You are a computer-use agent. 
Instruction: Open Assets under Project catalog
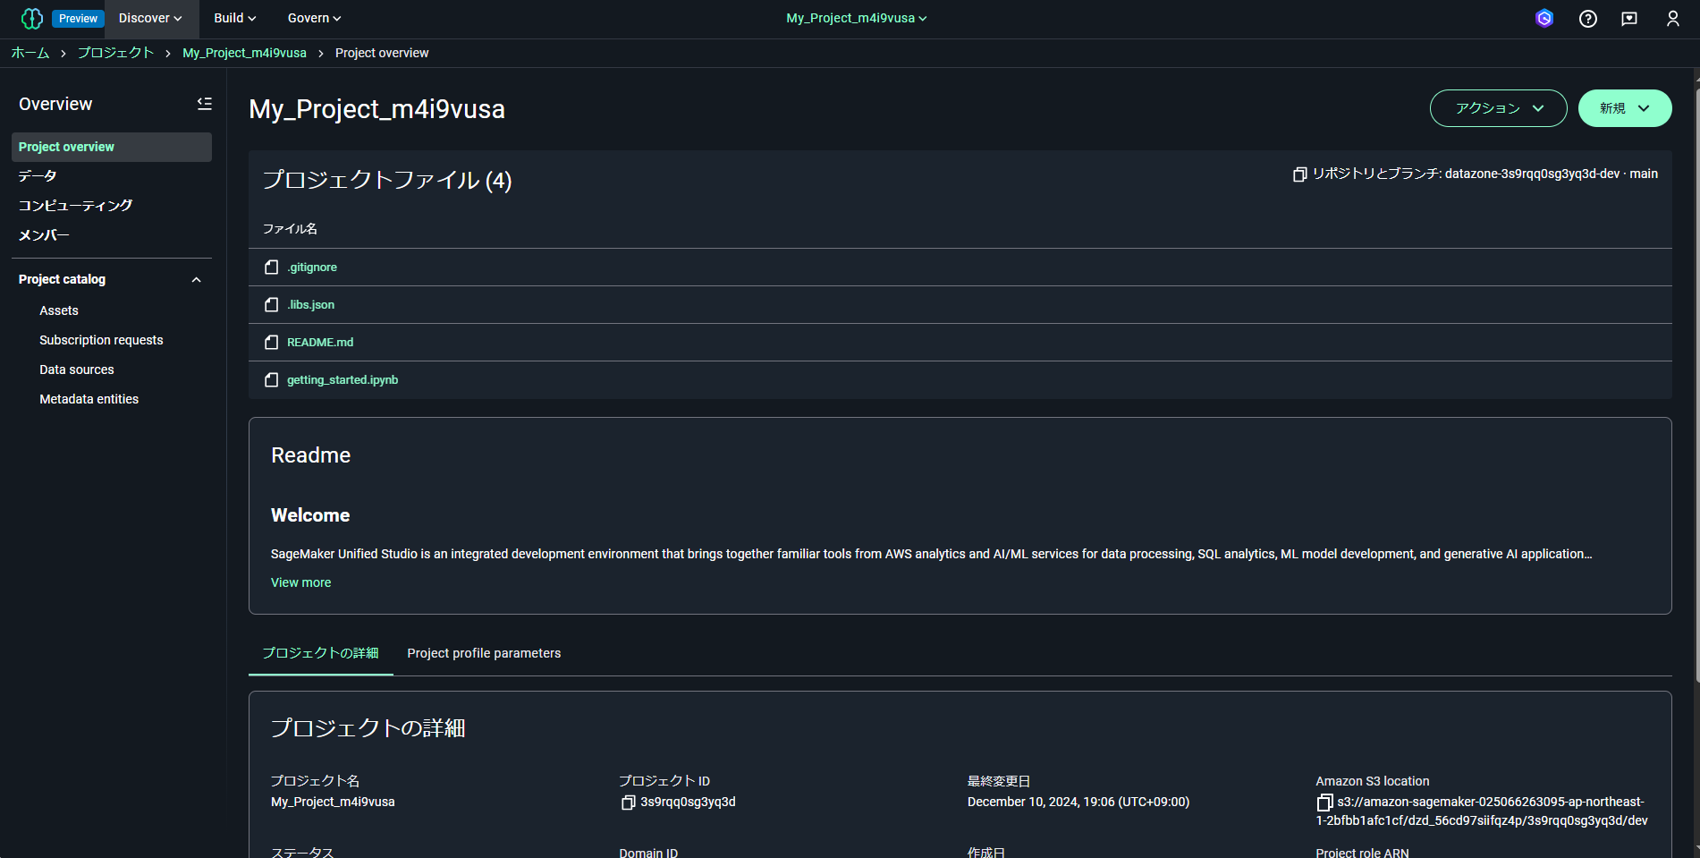click(x=59, y=310)
